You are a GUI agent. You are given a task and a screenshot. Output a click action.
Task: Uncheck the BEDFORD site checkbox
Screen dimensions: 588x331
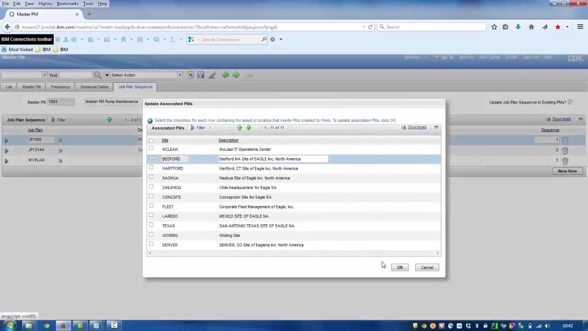(x=151, y=158)
